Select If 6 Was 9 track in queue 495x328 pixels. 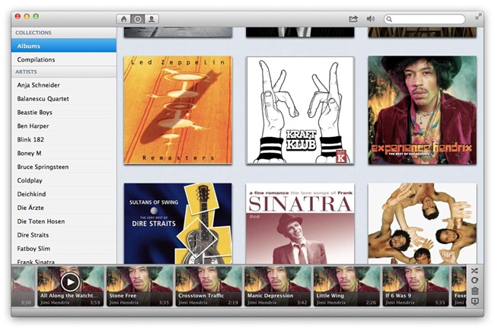click(x=416, y=286)
